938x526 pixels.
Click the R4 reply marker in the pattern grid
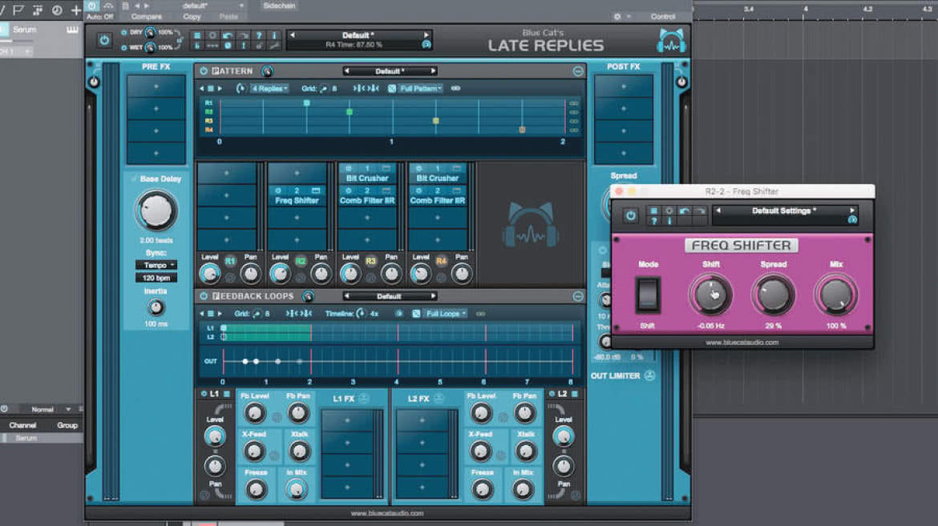click(x=522, y=130)
